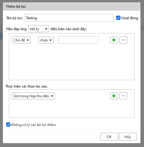Open the chứa comparison dropdown
Viewport: 144px width, 147px height.
tap(46, 40)
